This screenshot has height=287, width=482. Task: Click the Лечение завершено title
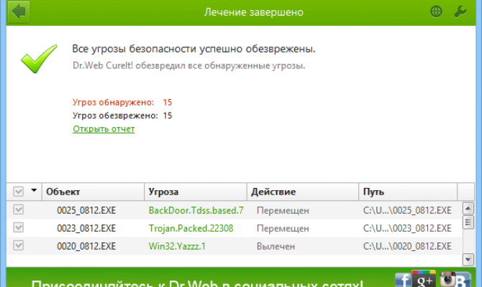click(x=254, y=12)
